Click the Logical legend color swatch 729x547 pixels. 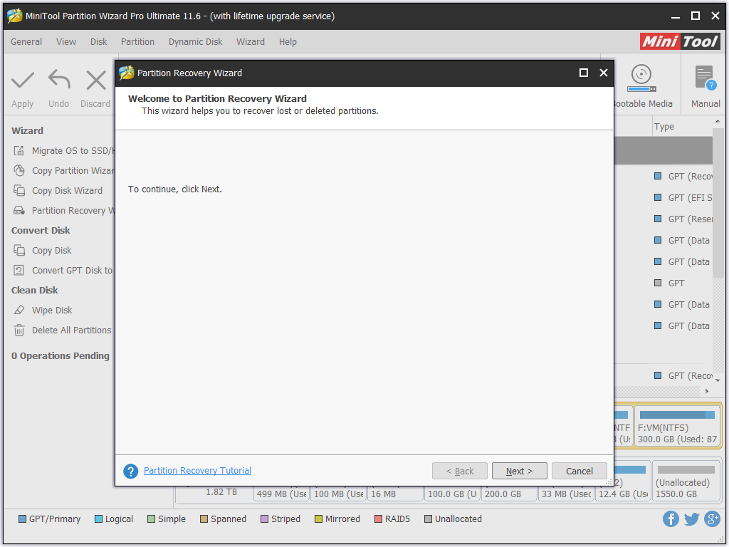[98, 519]
